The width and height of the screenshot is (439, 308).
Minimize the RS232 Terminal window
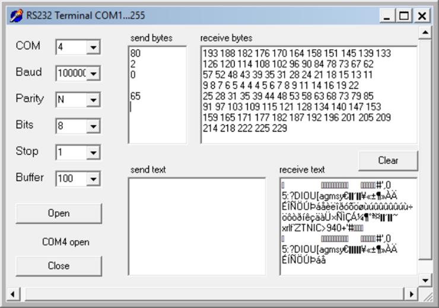tap(387, 16)
